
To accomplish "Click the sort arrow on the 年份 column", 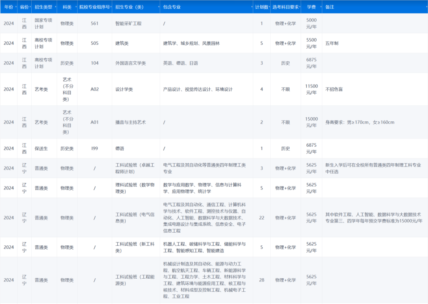I will [15, 7].
